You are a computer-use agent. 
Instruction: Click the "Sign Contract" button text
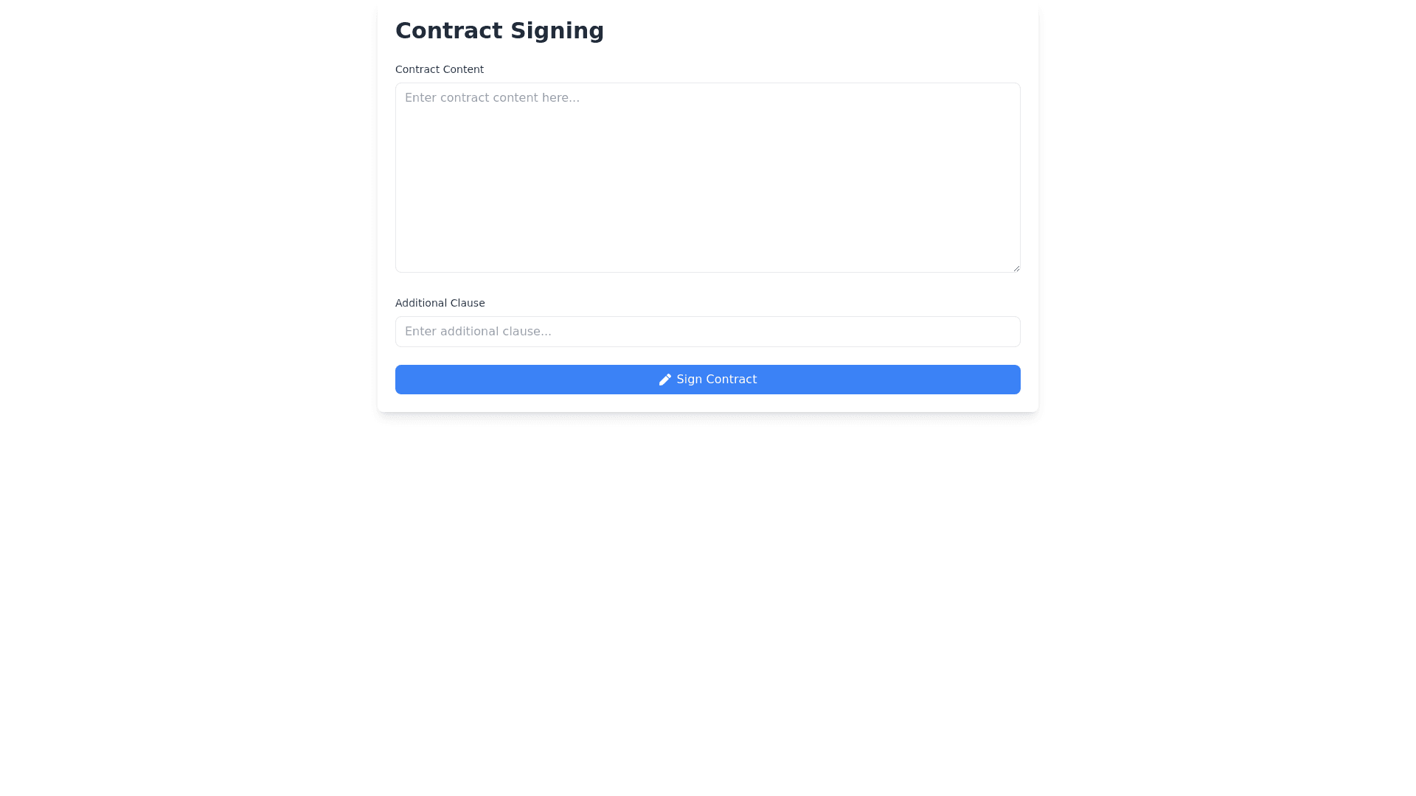point(716,380)
